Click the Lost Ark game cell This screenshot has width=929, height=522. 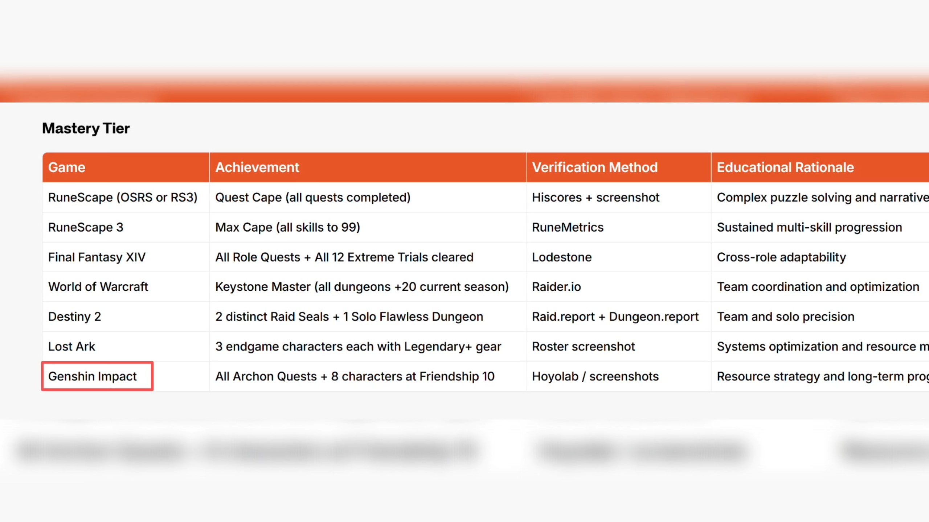(126, 347)
